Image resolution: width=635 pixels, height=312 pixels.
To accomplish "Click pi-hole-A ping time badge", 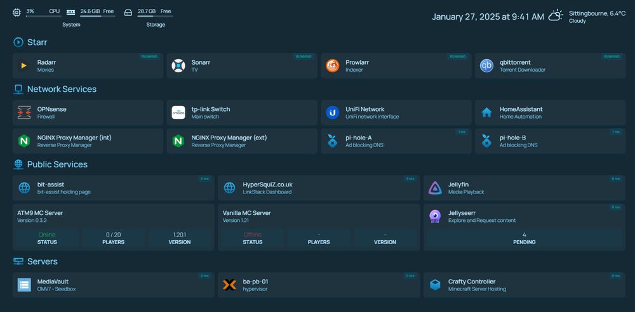I will [x=462, y=132].
